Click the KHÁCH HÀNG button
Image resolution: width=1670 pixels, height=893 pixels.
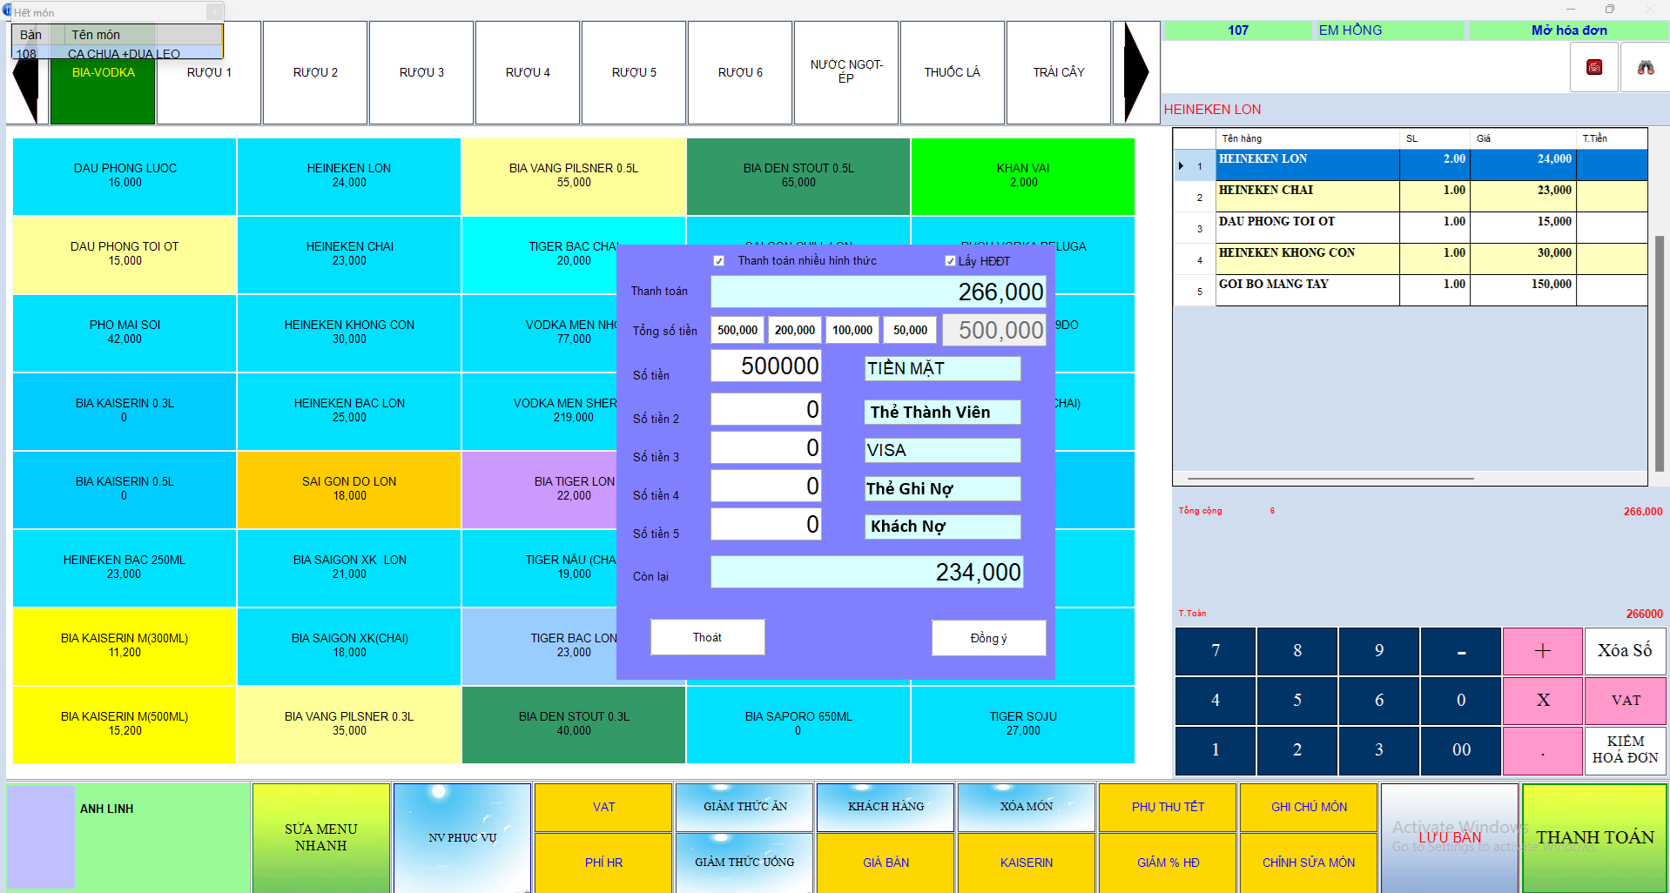[886, 807]
